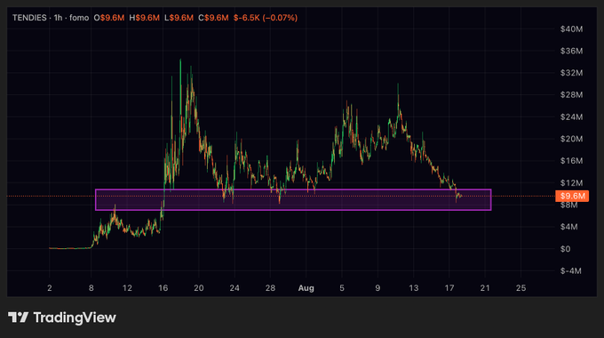This screenshot has width=604, height=338.
Task: Click the 25 date label on time axis
Action: pos(521,288)
